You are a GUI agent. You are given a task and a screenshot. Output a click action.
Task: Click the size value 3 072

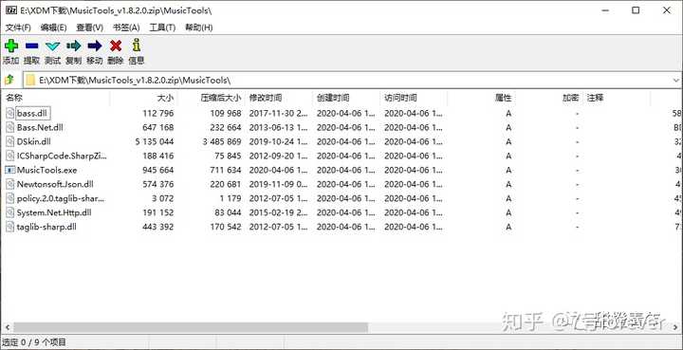coord(161,198)
